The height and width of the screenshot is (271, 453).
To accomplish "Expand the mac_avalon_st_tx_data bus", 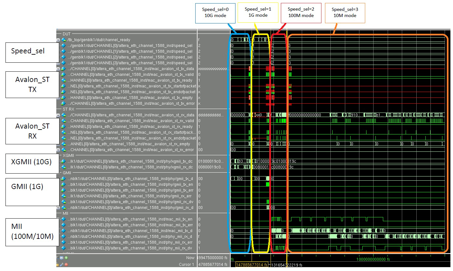I will (x=58, y=69).
